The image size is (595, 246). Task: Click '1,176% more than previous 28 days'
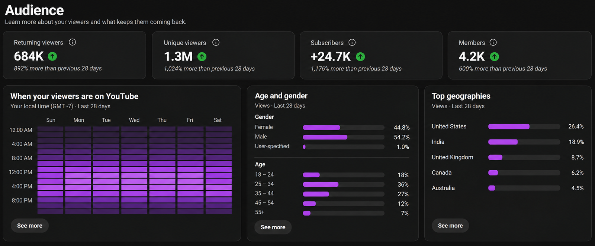pyautogui.click(x=356, y=69)
